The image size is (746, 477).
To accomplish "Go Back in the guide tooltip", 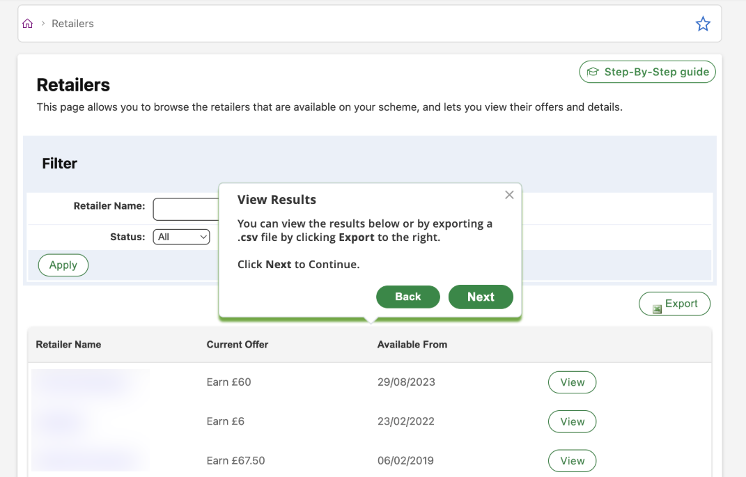I will [408, 297].
